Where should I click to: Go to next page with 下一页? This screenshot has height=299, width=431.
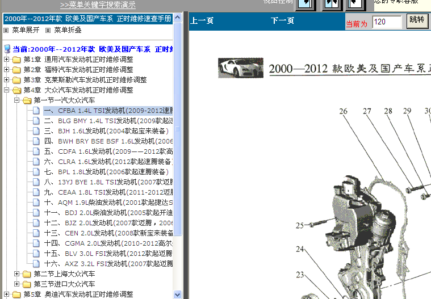coord(282,20)
